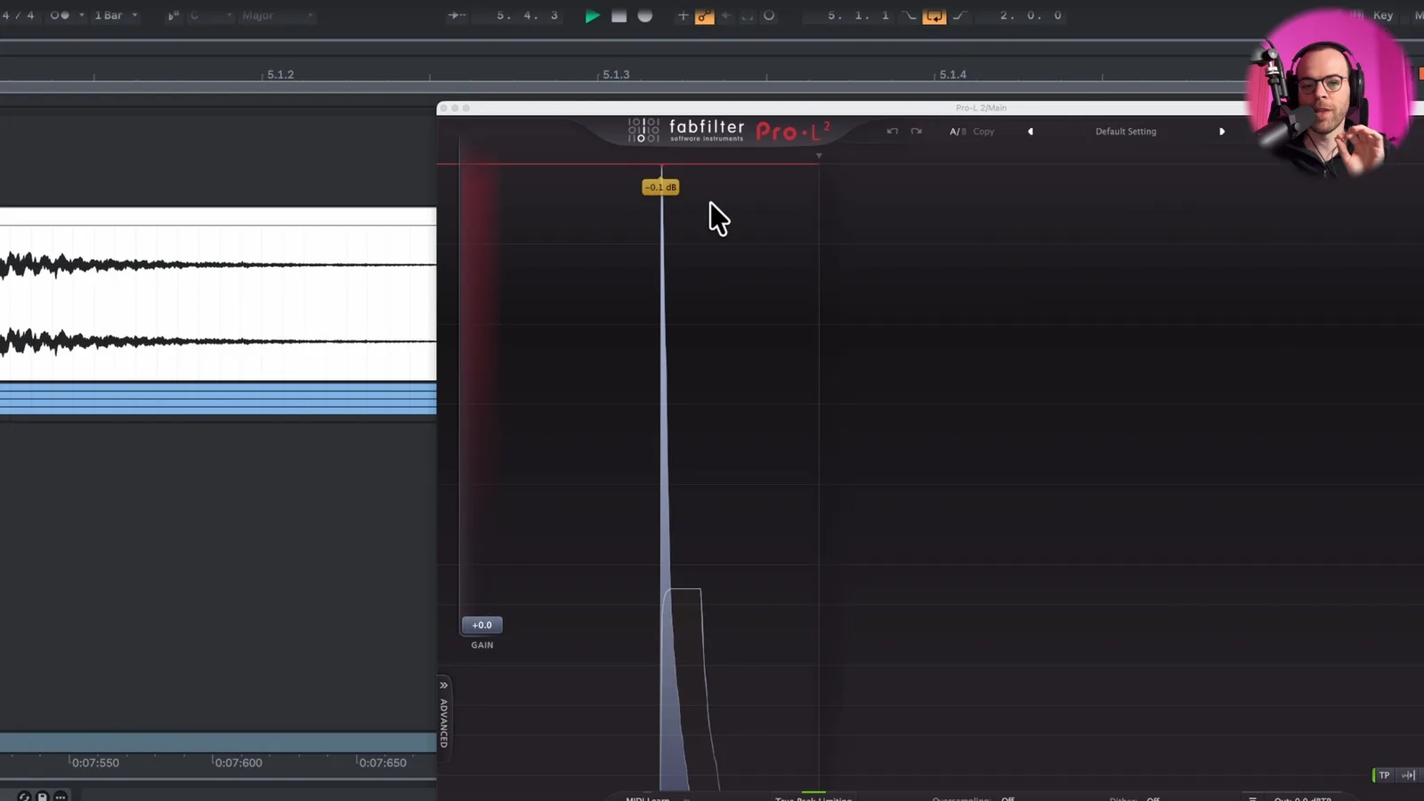Open the Default Setting preset menu
Viewport: 1424px width, 801px height.
click(1126, 132)
